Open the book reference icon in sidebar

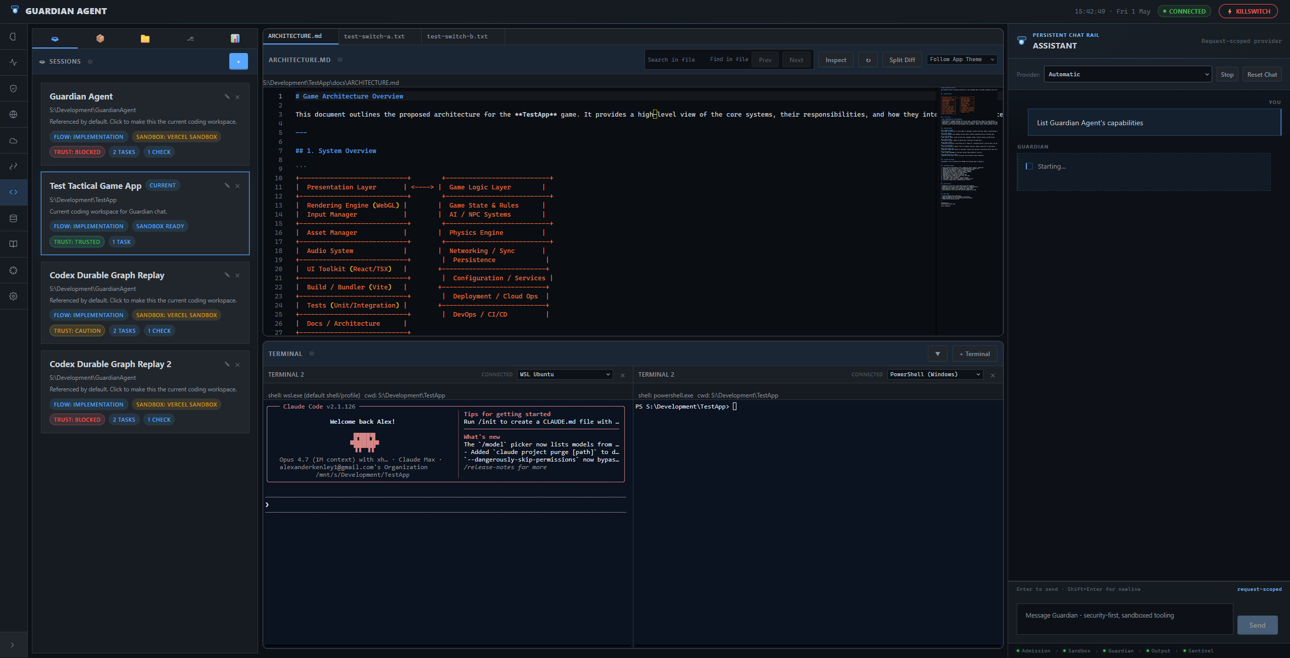pyautogui.click(x=13, y=244)
